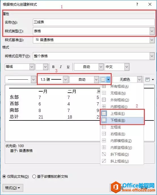Click the left border icon in menu
The image size is (157, 195).
(104, 127)
